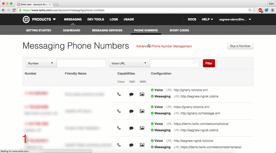This screenshot has width=276, height=153.
Task: Click voice phone icon in gnarly.io/message.xml row
Action: pyautogui.click(x=119, y=111)
